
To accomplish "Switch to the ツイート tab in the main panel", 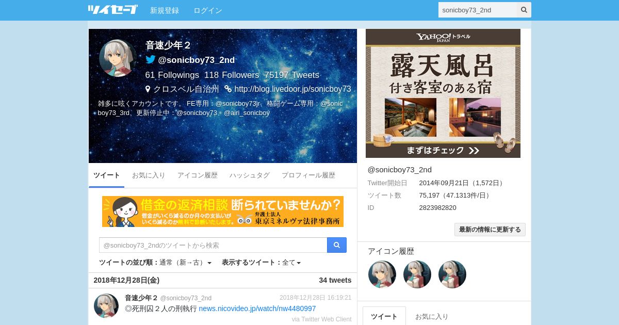I will point(107,175).
